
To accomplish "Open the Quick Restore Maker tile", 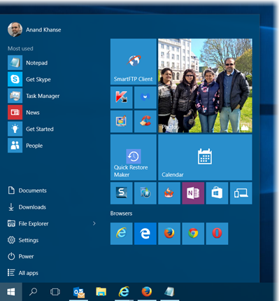I will [134, 157].
